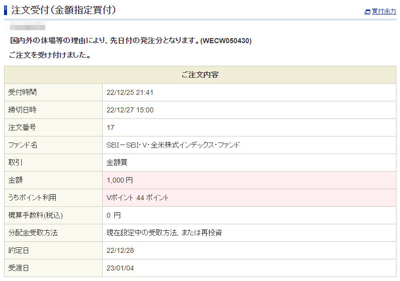Click the ご注文を受け付けました confirmation text

pyautogui.click(x=50, y=55)
